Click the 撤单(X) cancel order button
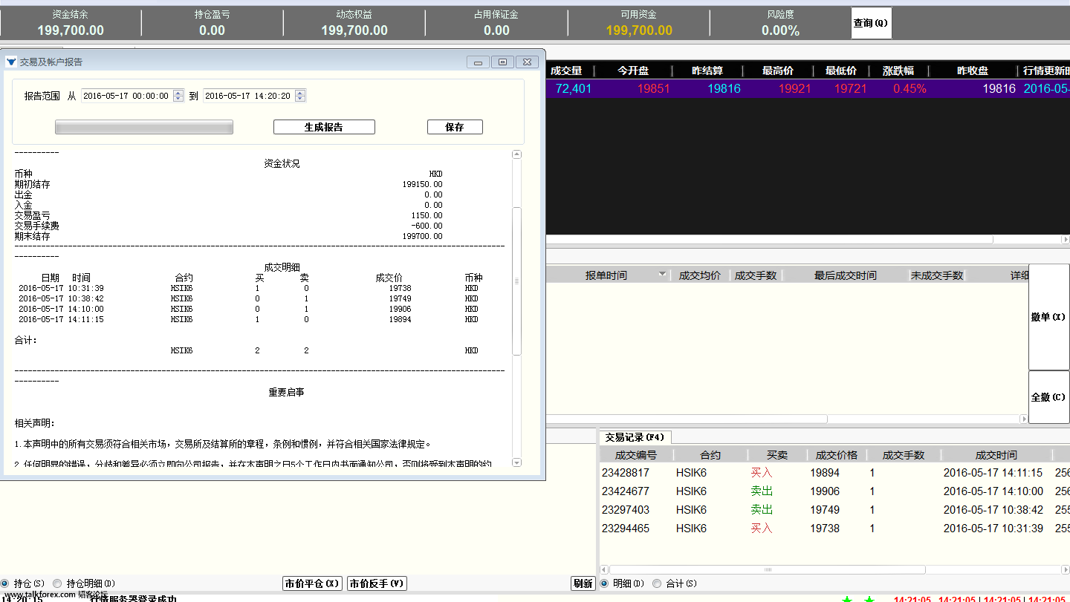Screen dimensions: 1070x602 1048,317
